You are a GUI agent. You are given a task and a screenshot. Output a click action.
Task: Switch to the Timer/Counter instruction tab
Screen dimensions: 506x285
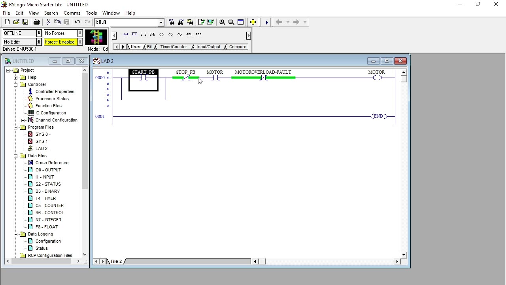[173, 47]
